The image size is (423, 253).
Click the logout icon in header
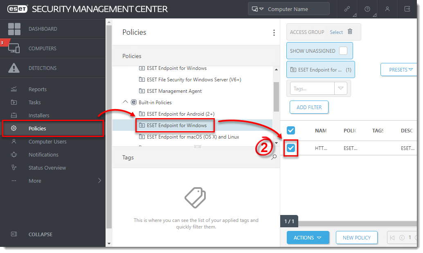[x=407, y=9]
